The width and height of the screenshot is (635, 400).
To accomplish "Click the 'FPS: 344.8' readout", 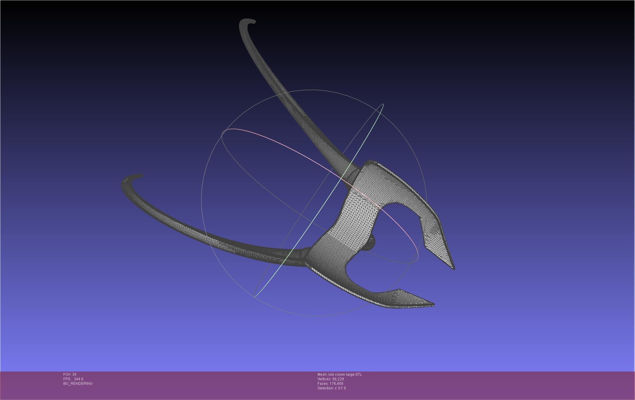I will click(x=73, y=379).
